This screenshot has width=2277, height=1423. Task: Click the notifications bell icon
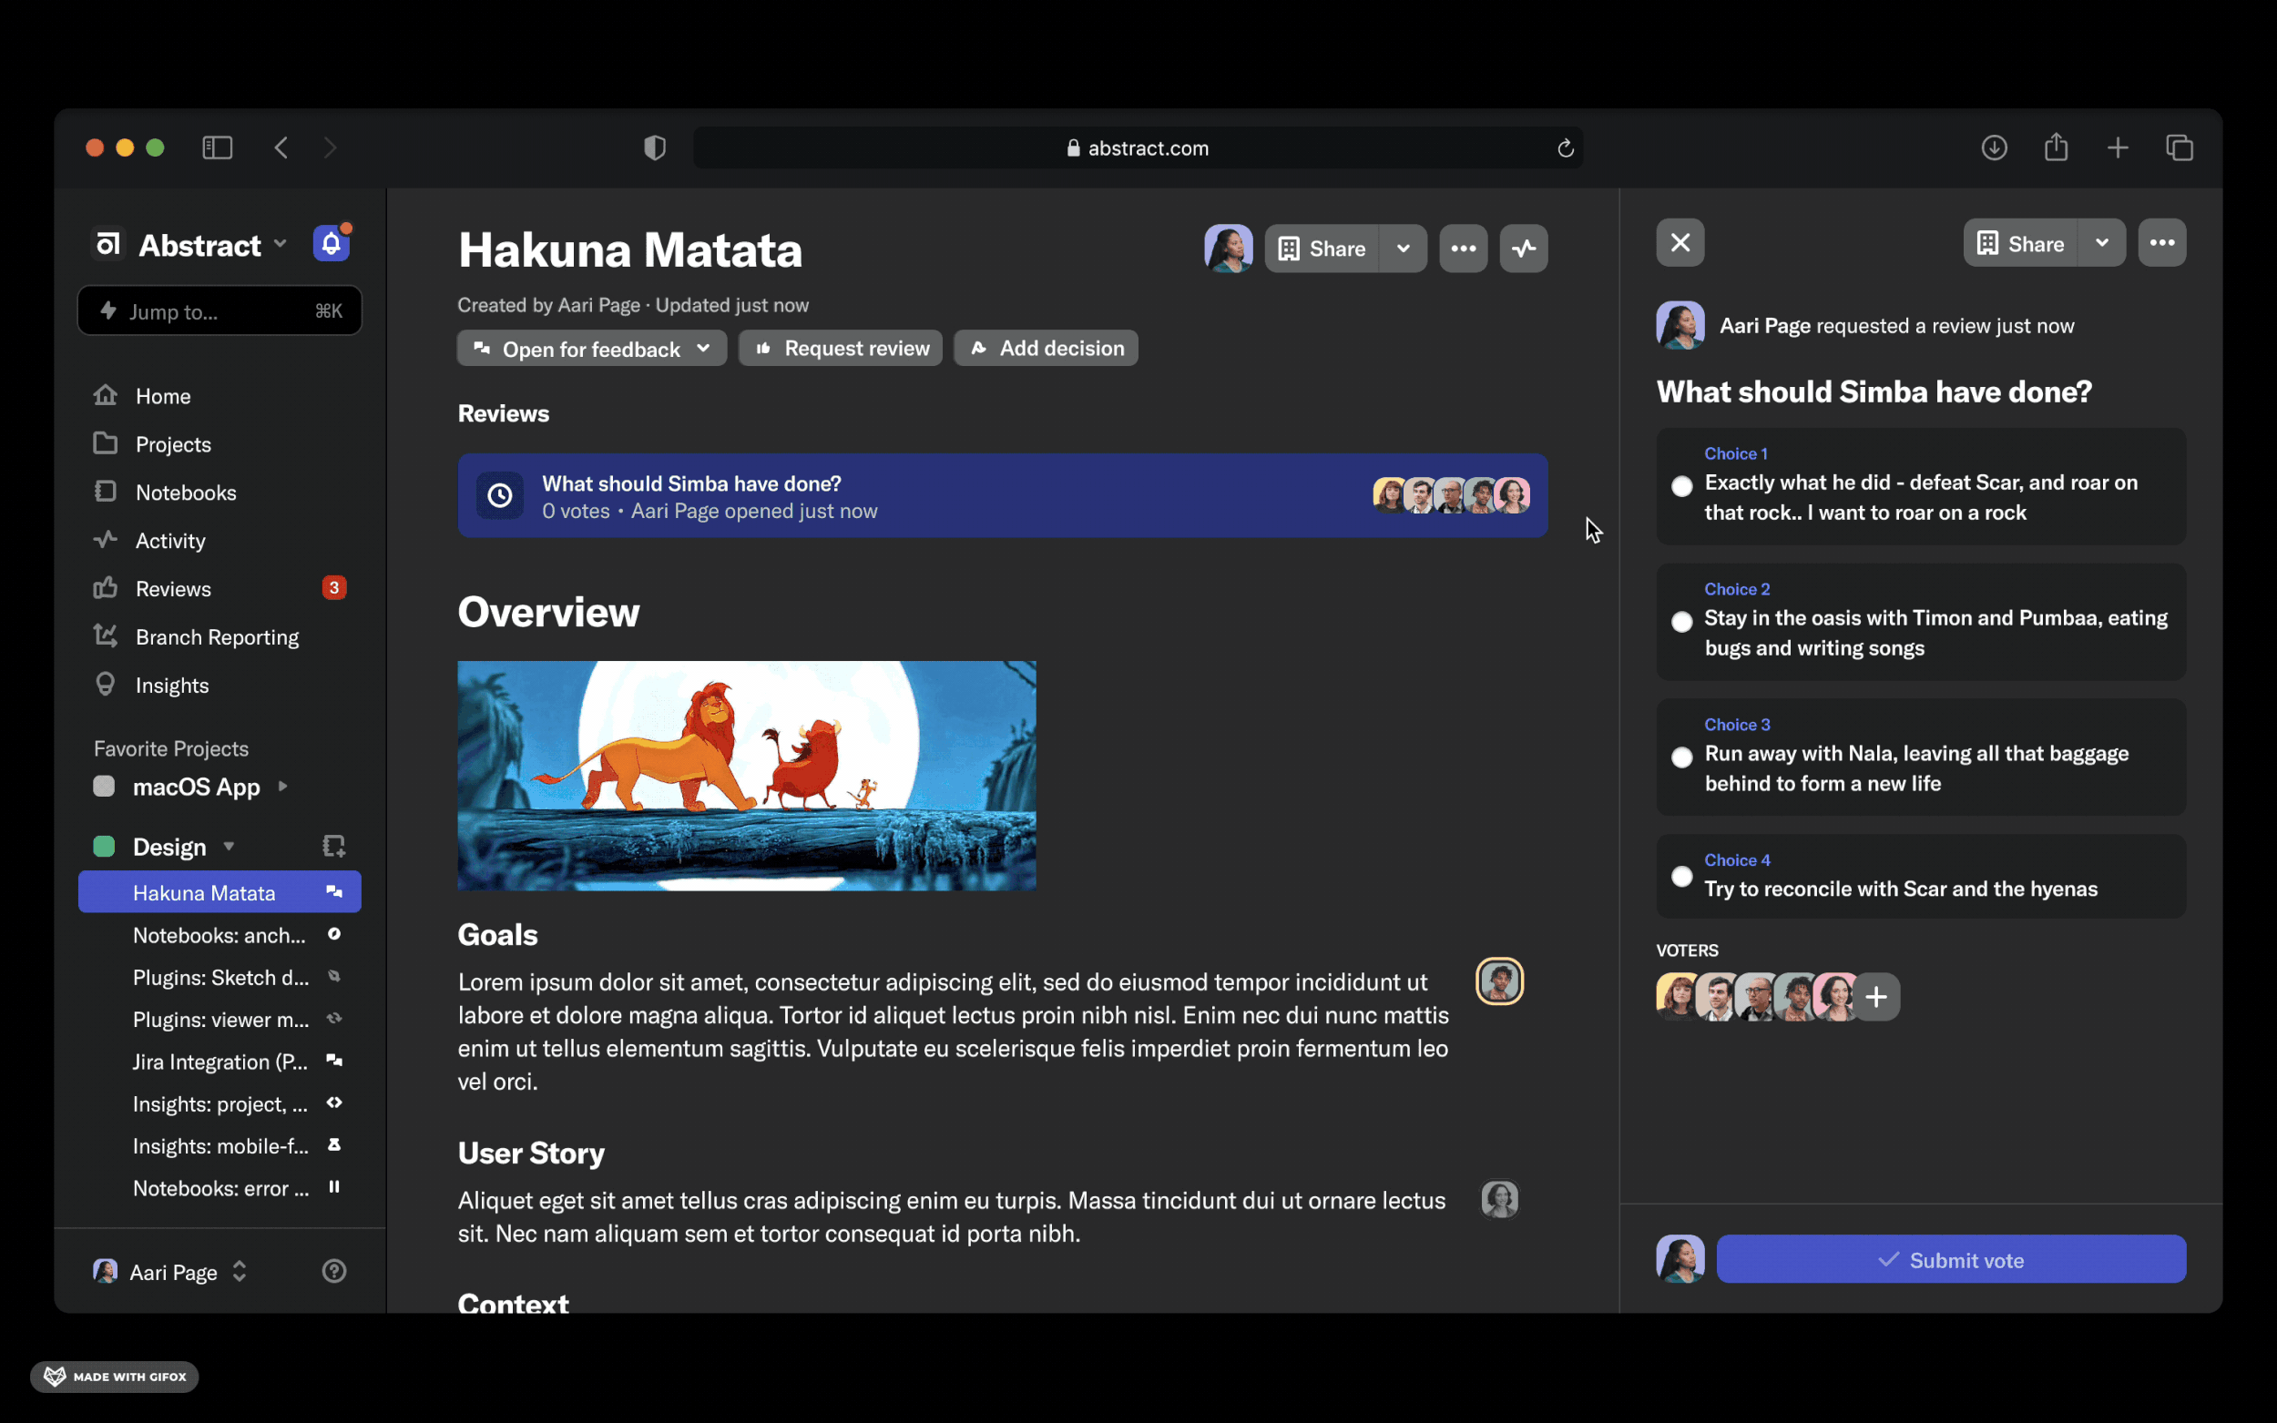pos(331,244)
